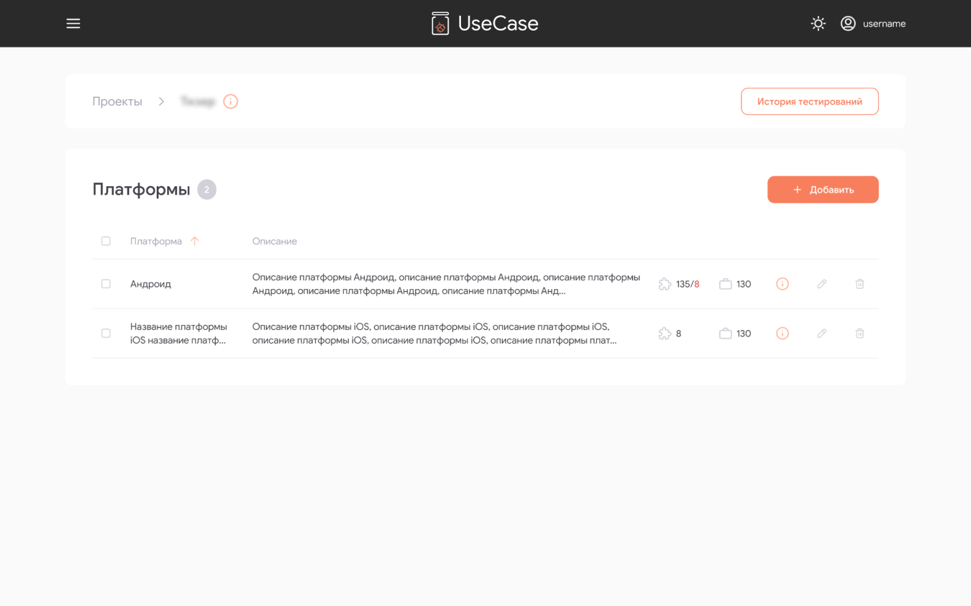Click the puzzle icon in Андроид row
971x606 pixels.
click(665, 284)
